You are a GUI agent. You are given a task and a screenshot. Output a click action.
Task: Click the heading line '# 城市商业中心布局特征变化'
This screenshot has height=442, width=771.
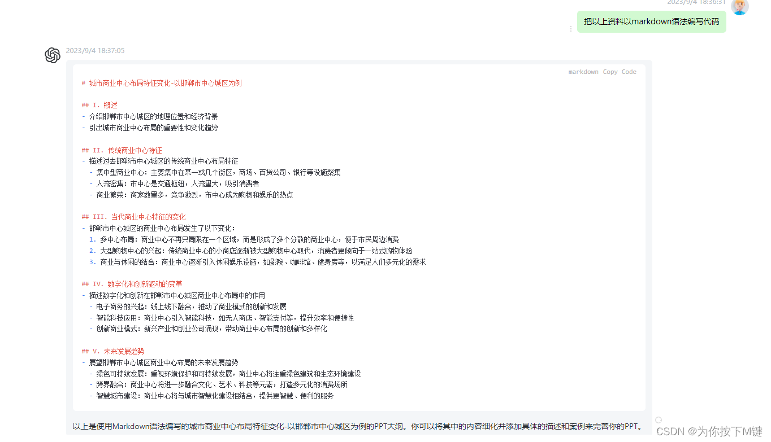[x=162, y=83]
